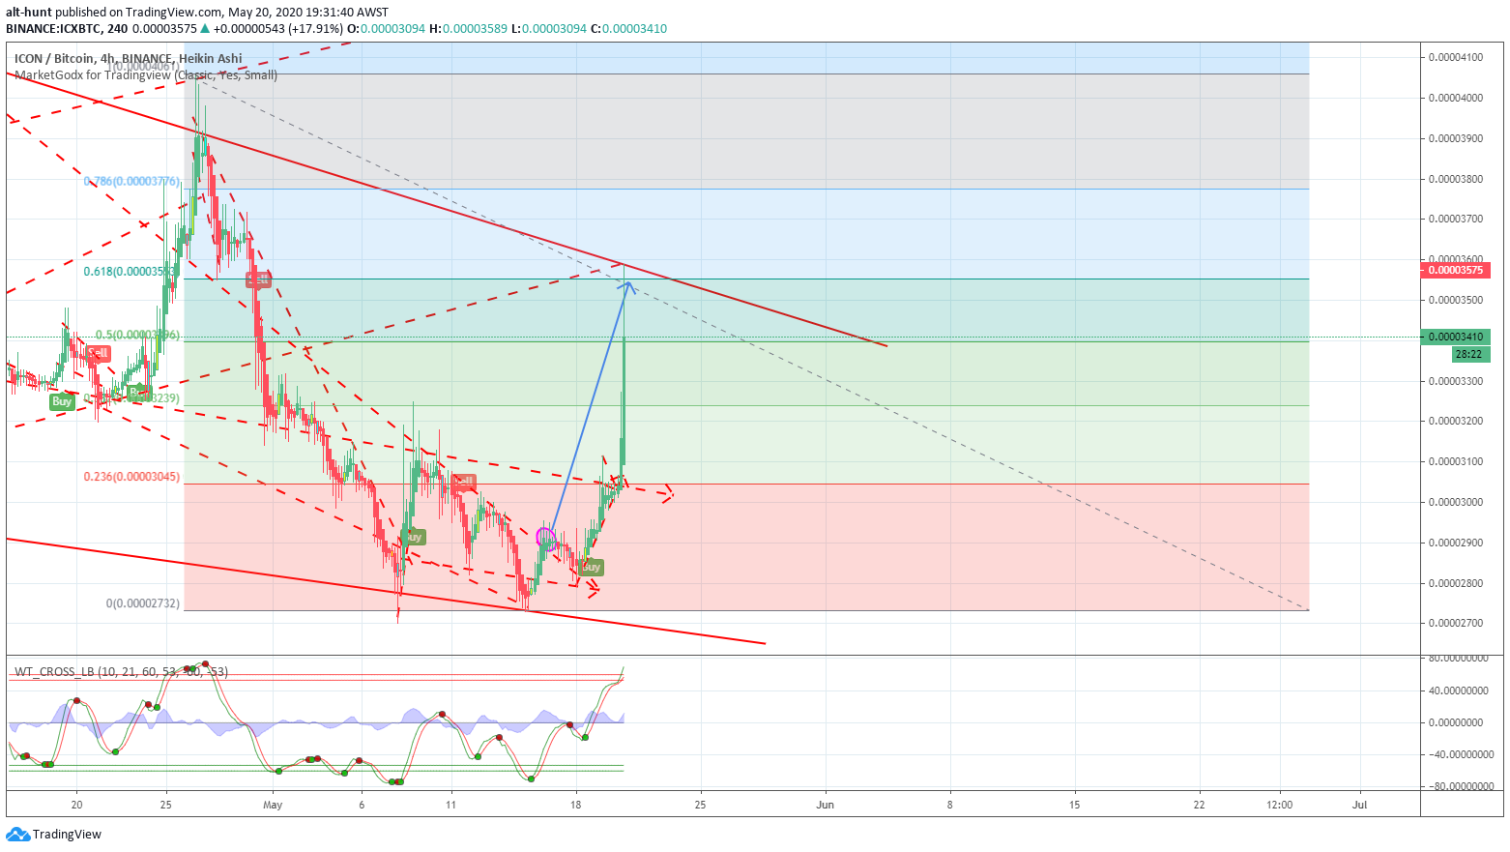Click the alt-hunt author name
The width and height of the screenshot is (1510, 852).
coord(28,13)
